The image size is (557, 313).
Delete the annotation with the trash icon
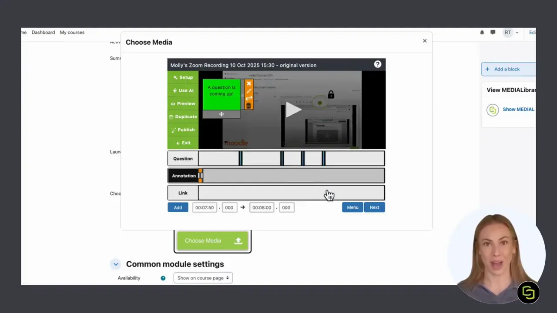tap(249, 105)
